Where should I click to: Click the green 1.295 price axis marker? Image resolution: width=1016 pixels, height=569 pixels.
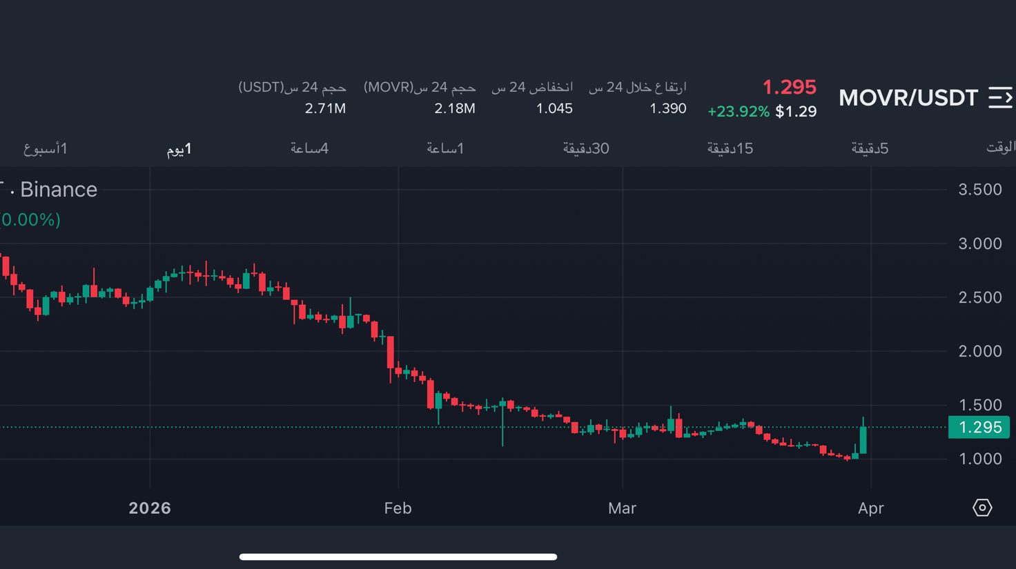(979, 427)
